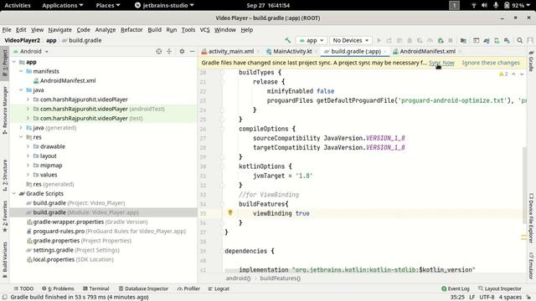Collapse the app module tree node
This screenshot has width=536, height=301.
click(x=14, y=62)
